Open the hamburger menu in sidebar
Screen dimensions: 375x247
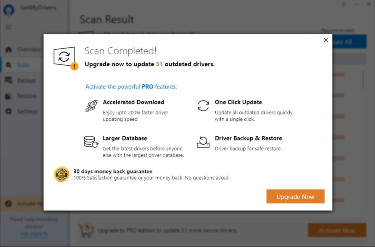[x=8, y=27]
